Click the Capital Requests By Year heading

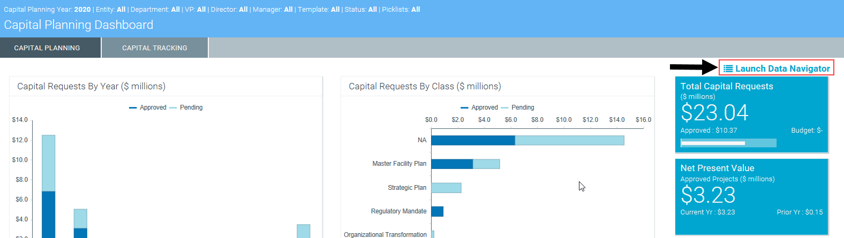91,87
